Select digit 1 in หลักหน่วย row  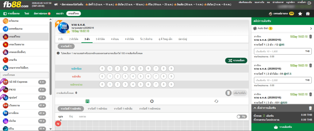point(110,84)
